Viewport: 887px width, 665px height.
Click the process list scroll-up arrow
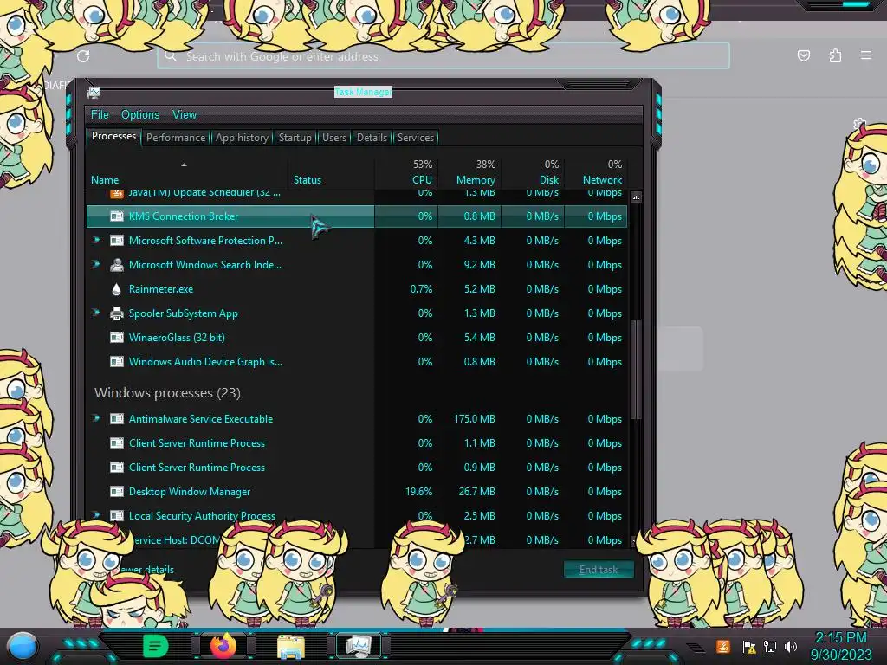pos(637,197)
